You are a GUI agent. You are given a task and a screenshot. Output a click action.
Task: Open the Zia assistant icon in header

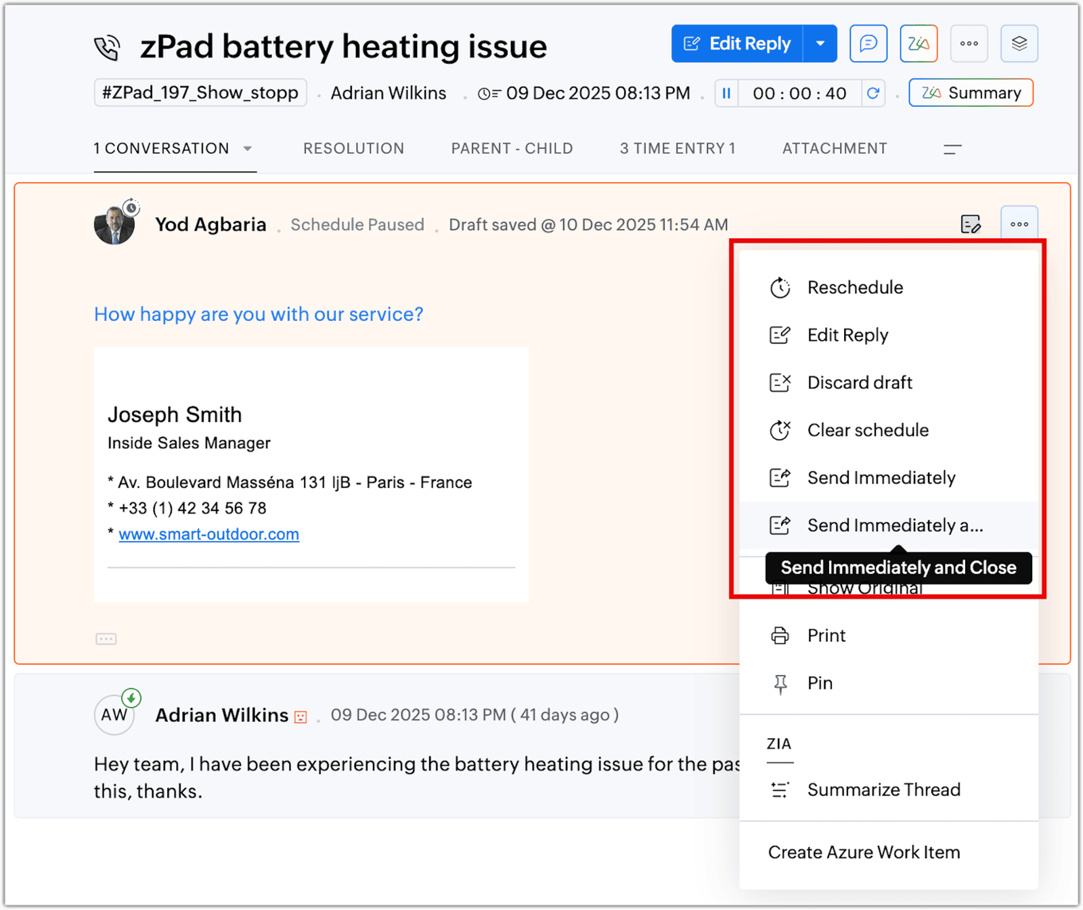pyautogui.click(x=918, y=44)
